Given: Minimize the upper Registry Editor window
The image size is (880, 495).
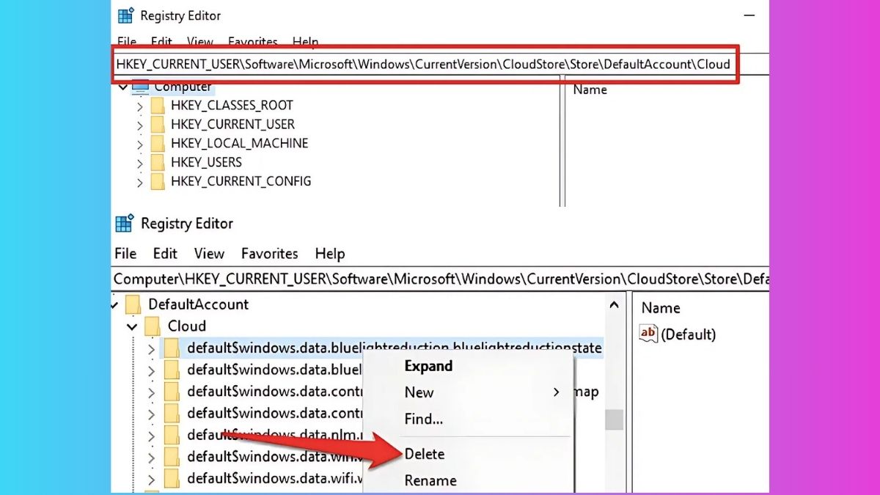Looking at the screenshot, I should [x=749, y=15].
